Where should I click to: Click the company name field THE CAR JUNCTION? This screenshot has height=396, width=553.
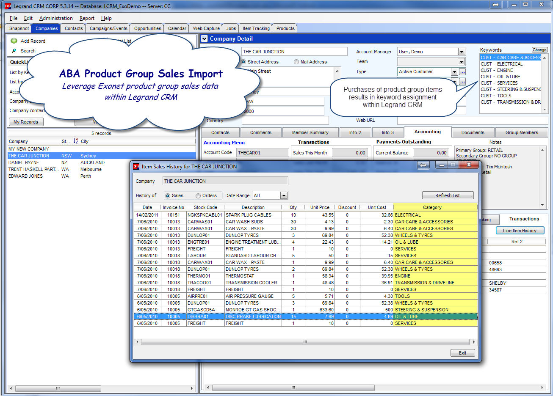click(294, 52)
